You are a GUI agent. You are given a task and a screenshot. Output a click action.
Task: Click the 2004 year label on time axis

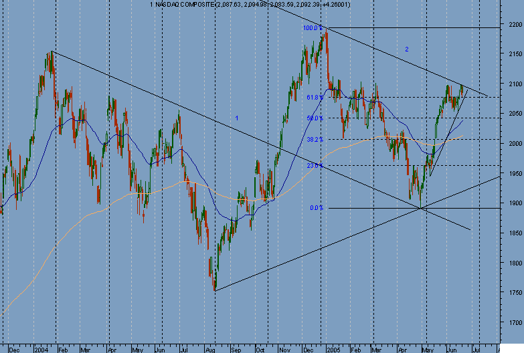(x=41, y=350)
